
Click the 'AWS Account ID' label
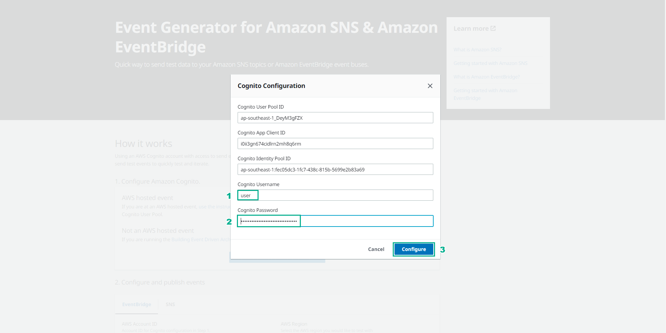pyautogui.click(x=139, y=324)
